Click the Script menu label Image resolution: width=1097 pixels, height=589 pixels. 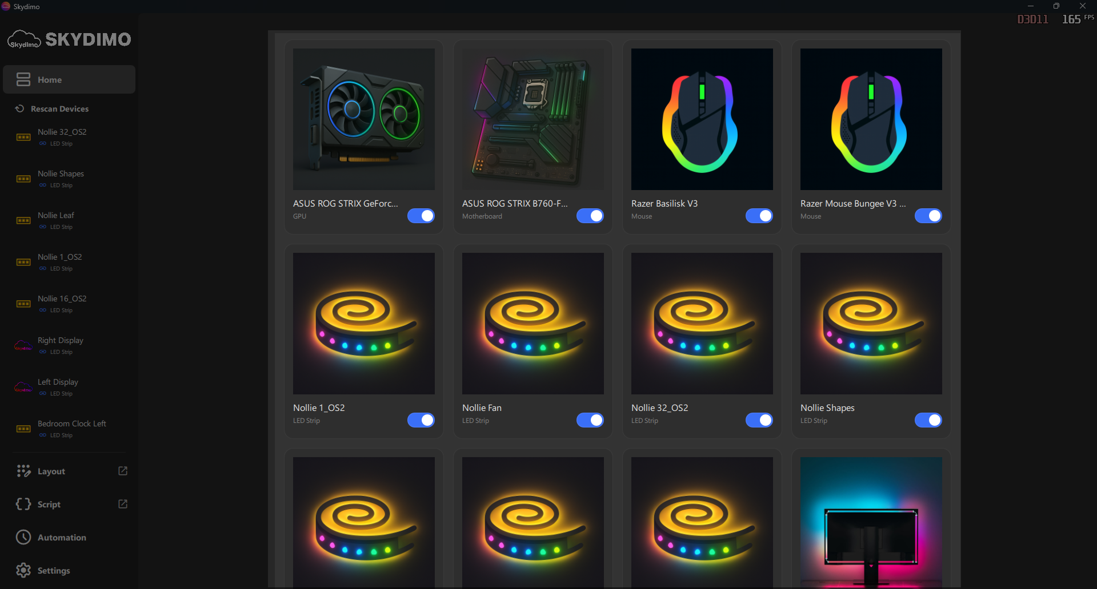point(49,505)
